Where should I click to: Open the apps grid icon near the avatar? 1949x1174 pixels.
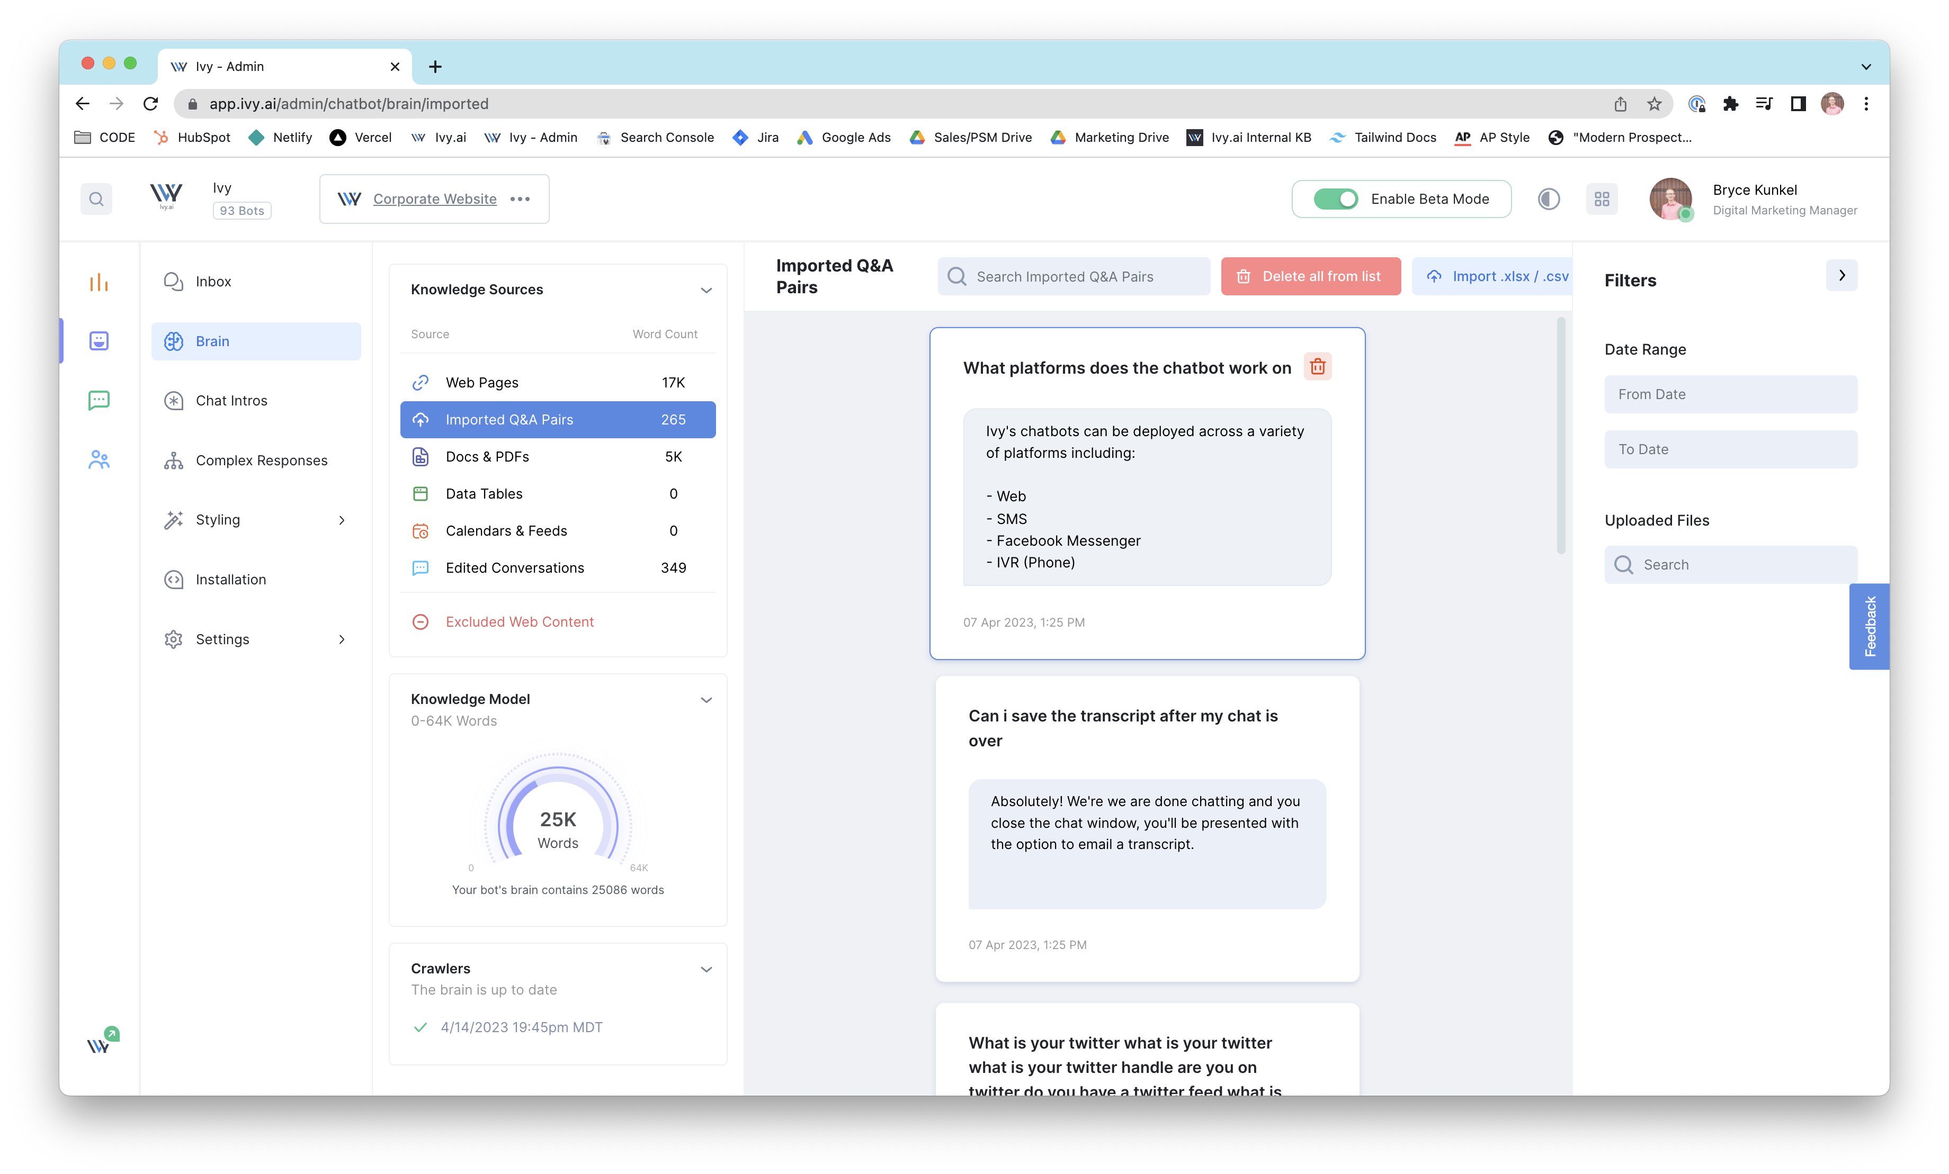1603,198
